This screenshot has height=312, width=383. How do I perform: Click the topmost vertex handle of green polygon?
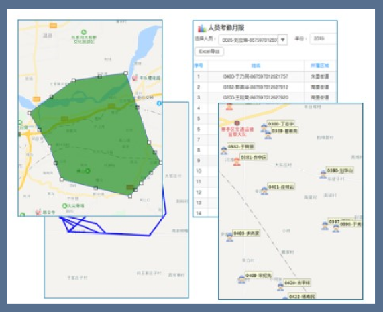(126, 73)
